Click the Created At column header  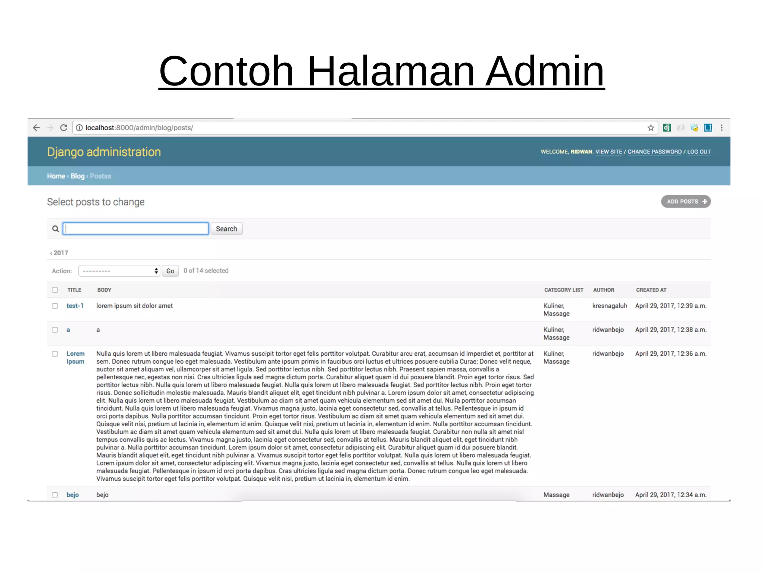(x=651, y=290)
